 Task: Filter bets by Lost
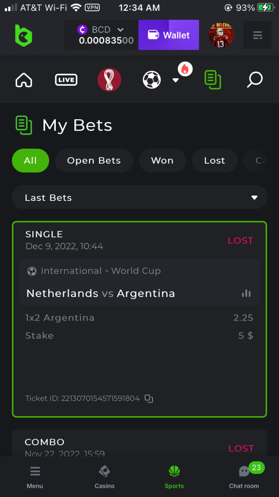215,161
